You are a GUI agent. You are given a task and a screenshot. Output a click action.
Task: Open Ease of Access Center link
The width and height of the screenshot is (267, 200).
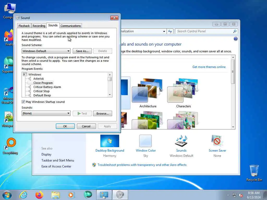(56, 166)
